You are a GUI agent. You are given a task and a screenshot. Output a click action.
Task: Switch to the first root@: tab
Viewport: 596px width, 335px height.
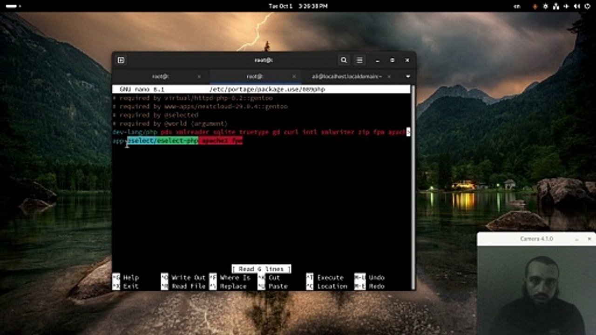coord(160,76)
